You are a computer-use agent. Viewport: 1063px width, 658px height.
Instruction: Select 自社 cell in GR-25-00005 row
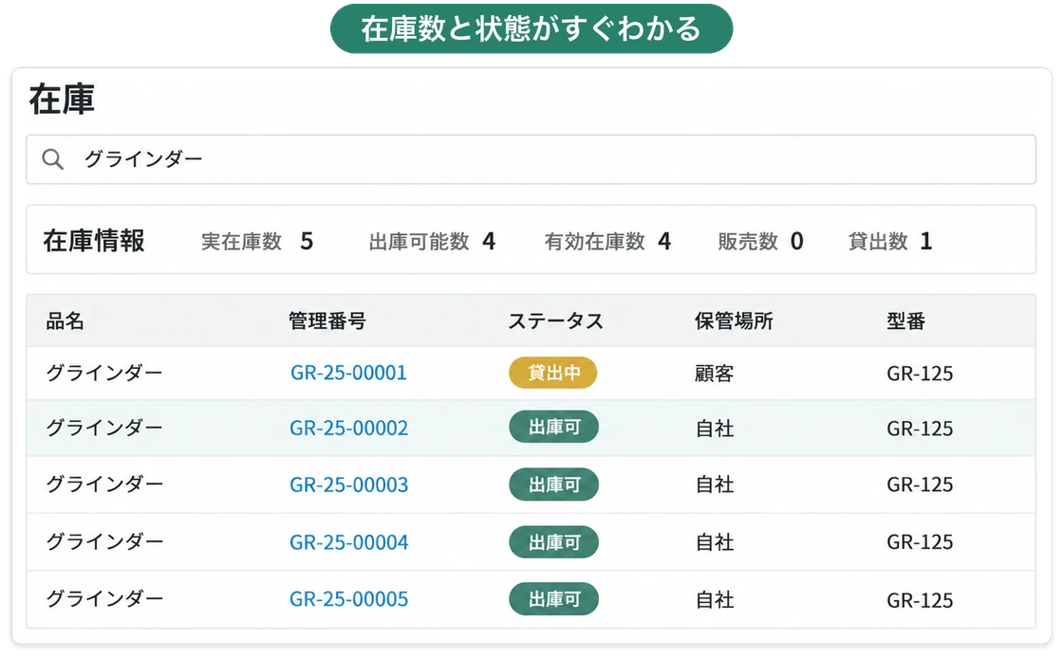click(715, 600)
